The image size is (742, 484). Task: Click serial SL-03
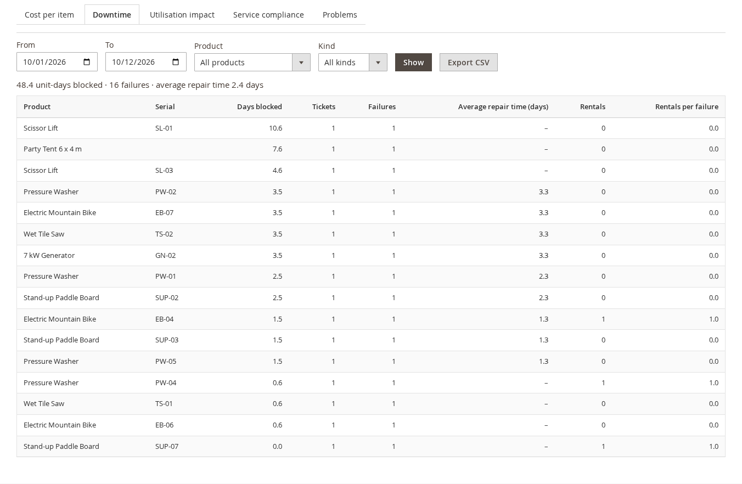coord(164,170)
